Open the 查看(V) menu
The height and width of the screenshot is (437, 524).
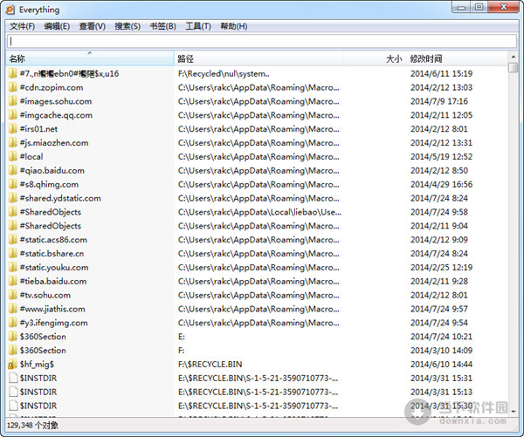coord(93,26)
